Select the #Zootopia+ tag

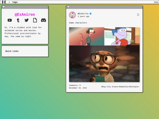tap(134, 87)
